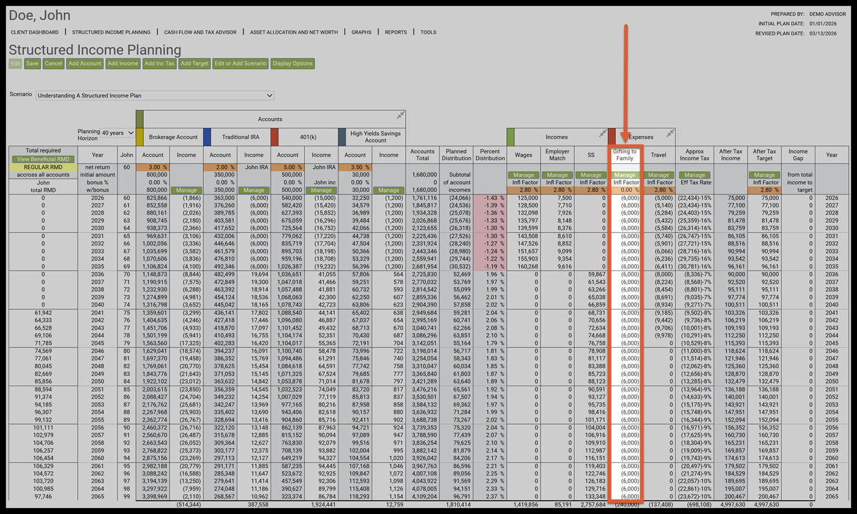Image resolution: width=857 pixels, height=514 pixels.
Task: Manage the Brokerage Account income
Action: tap(186, 190)
